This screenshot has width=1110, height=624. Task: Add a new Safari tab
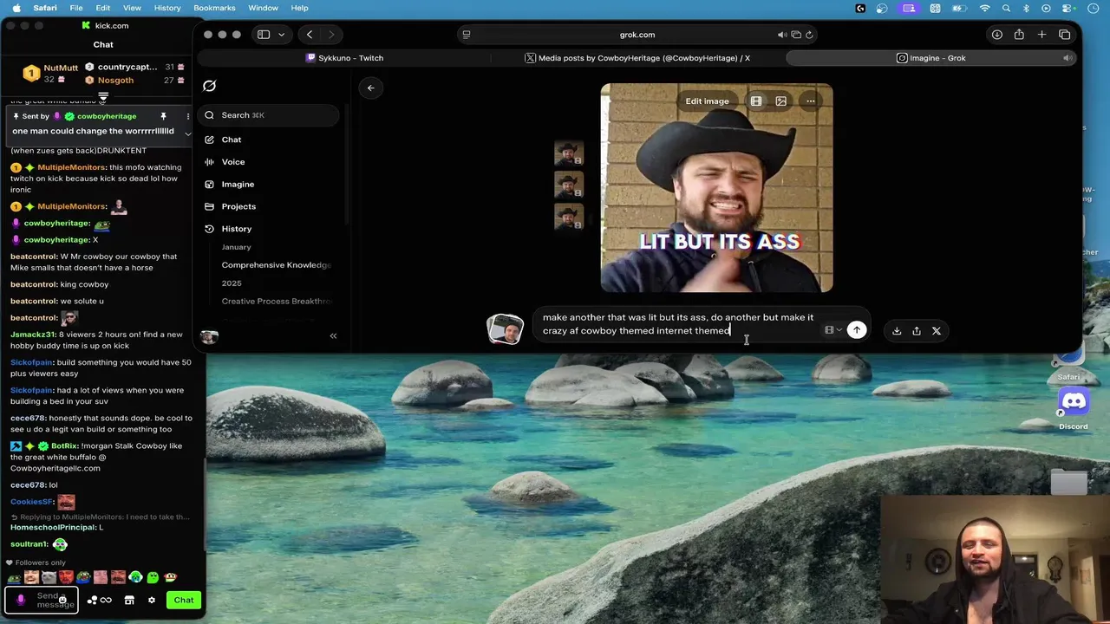pos(1041,35)
